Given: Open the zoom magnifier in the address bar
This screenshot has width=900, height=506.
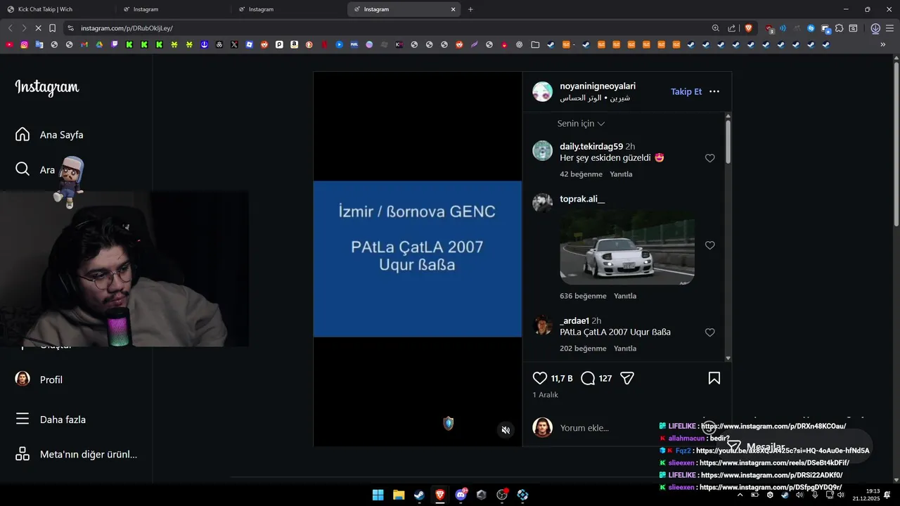Looking at the screenshot, I should [715, 28].
